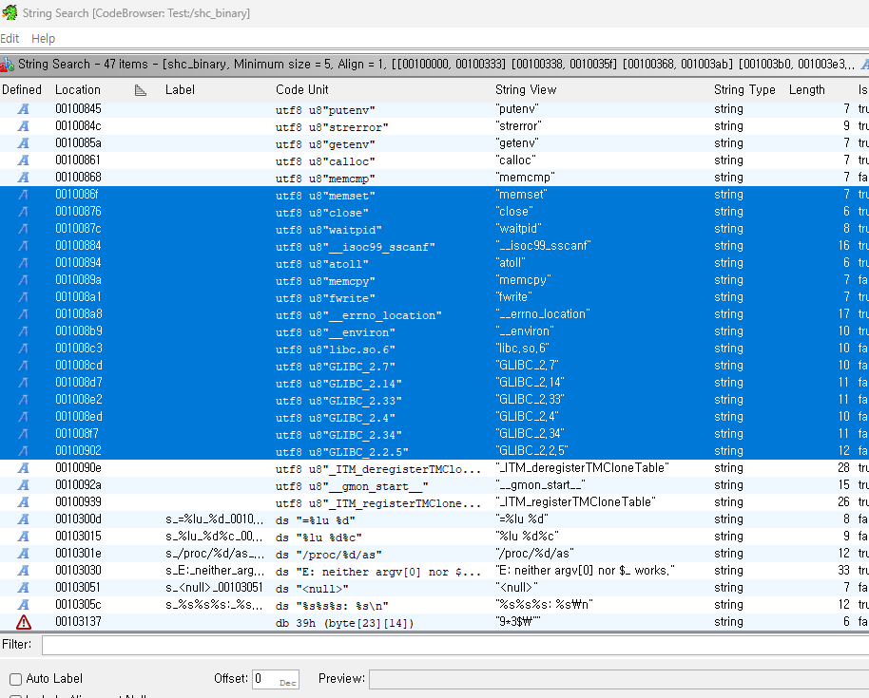This screenshot has width=869, height=698.
Task: Click the defined-string icon for the waitpid row
Action: point(23,229)
